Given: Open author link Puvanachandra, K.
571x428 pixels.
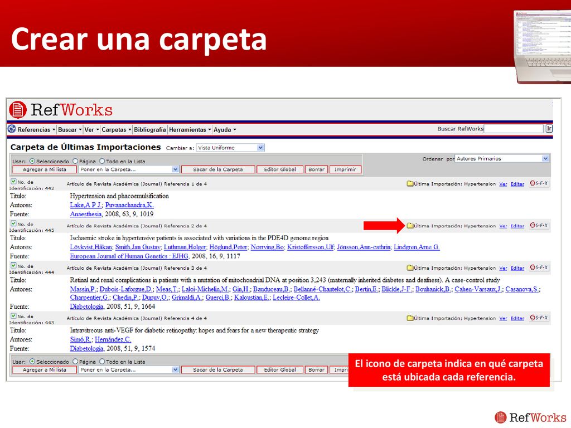Looking at the screenshot, I should click(x=129, y=205).
